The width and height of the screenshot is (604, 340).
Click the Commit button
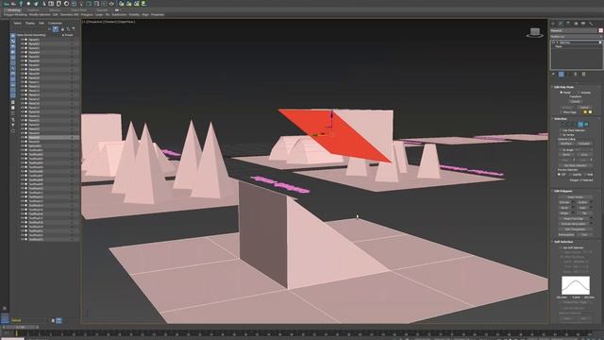click(x=575, y=101)
